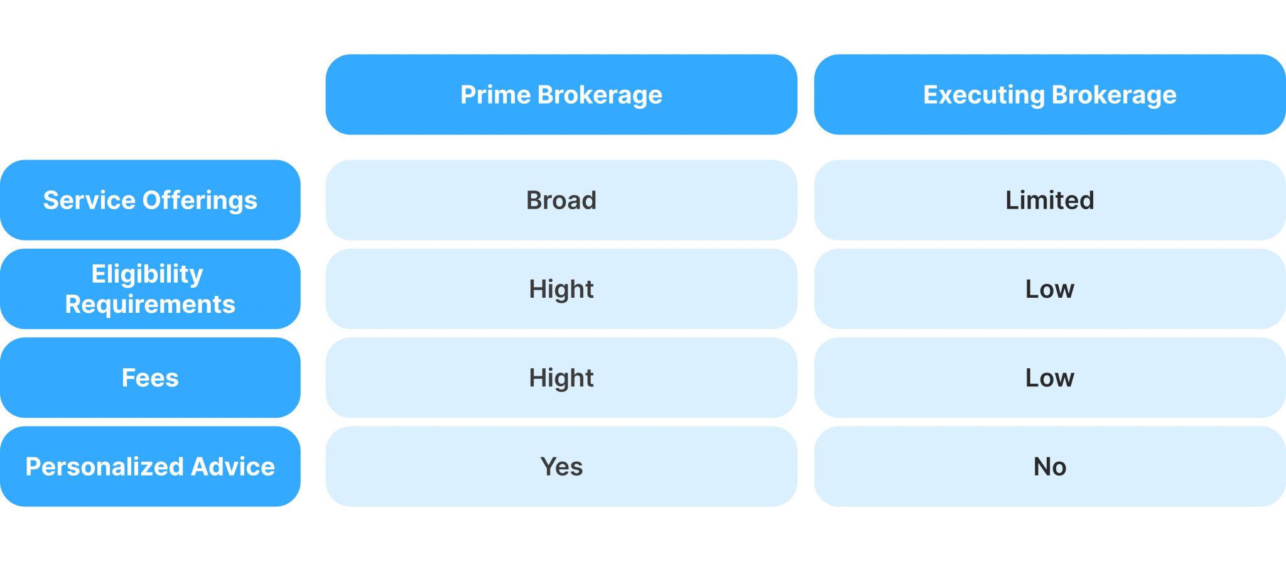This screenshot has height=561, width=1286.
Task: Click the Fees row label
Action: [x=150, y=378]
